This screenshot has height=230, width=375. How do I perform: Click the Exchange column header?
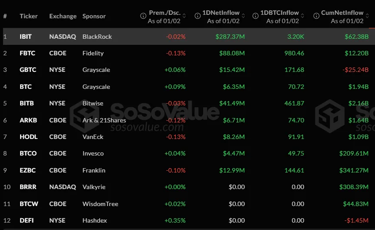63,16
